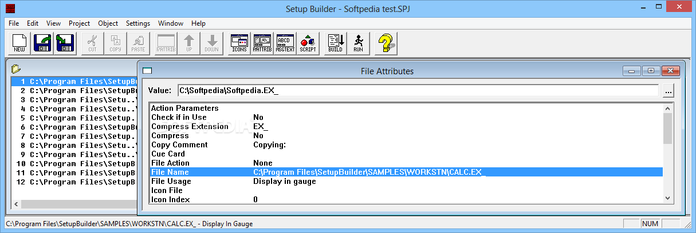Viewport: 696px width, 233px height.
Task: Open the Help menu
Action: [x=198, y=23]
